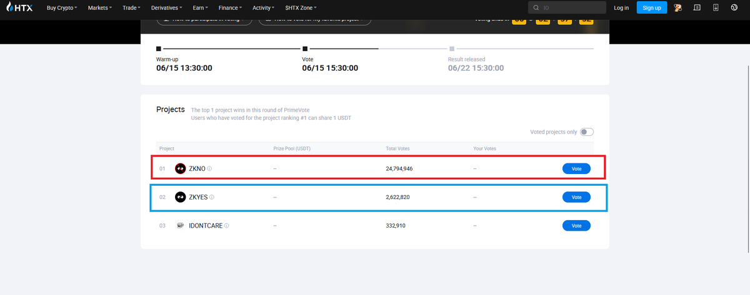
Task: Click the 2,622,820 total votes value
Action: pos(398,197)
